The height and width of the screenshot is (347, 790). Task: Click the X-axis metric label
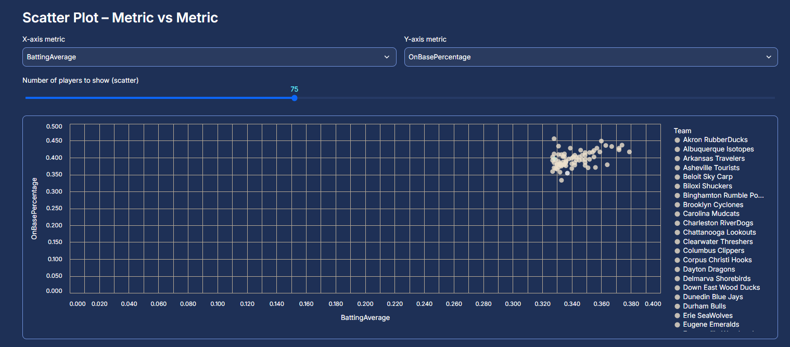[x=44, y=40]
